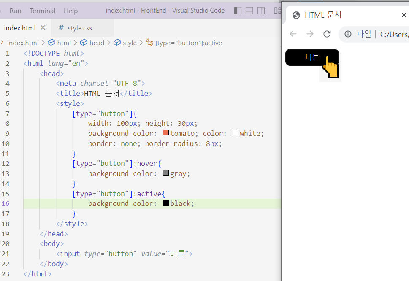Open the Run menu
Viewport: 409px width, 281px height.
pos(15,11)
